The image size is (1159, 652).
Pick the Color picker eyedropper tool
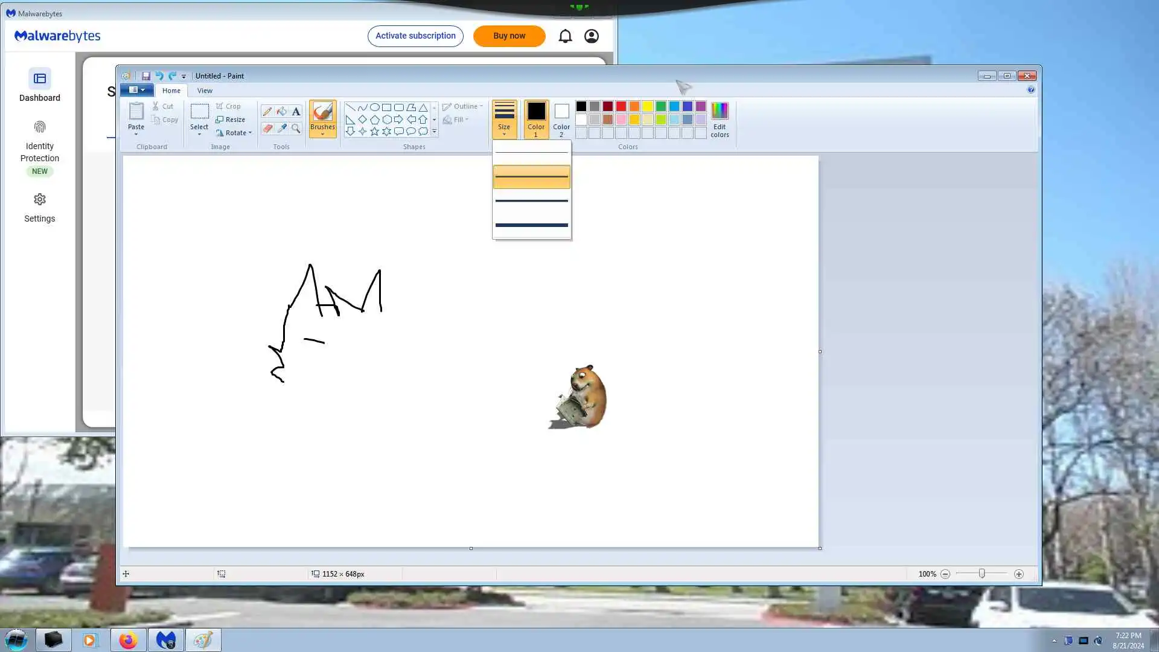[281, 128]
